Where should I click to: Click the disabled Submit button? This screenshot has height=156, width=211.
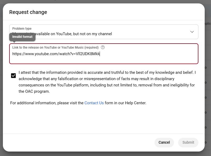pyautogui.click(x=188, y=142)
